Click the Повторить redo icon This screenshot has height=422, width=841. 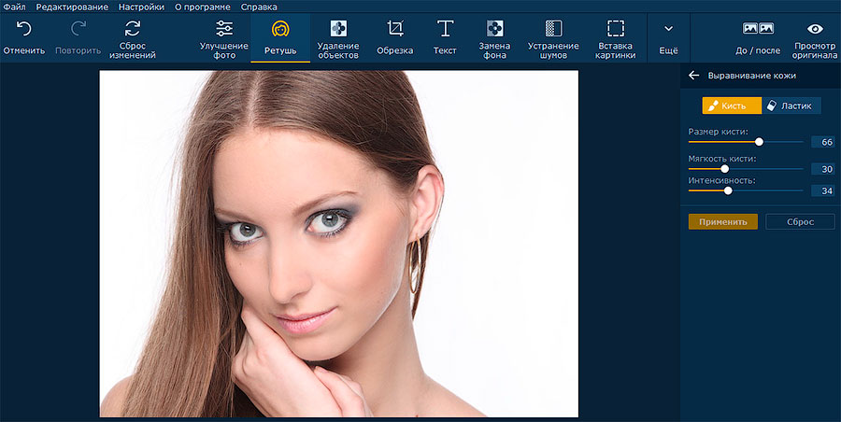tap(78, 28)
